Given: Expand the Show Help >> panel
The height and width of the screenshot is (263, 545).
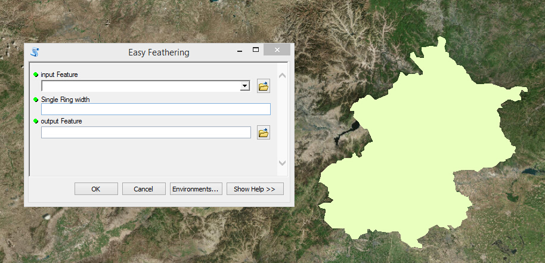Looking at the screenshot, I should (x=255, y=189).
